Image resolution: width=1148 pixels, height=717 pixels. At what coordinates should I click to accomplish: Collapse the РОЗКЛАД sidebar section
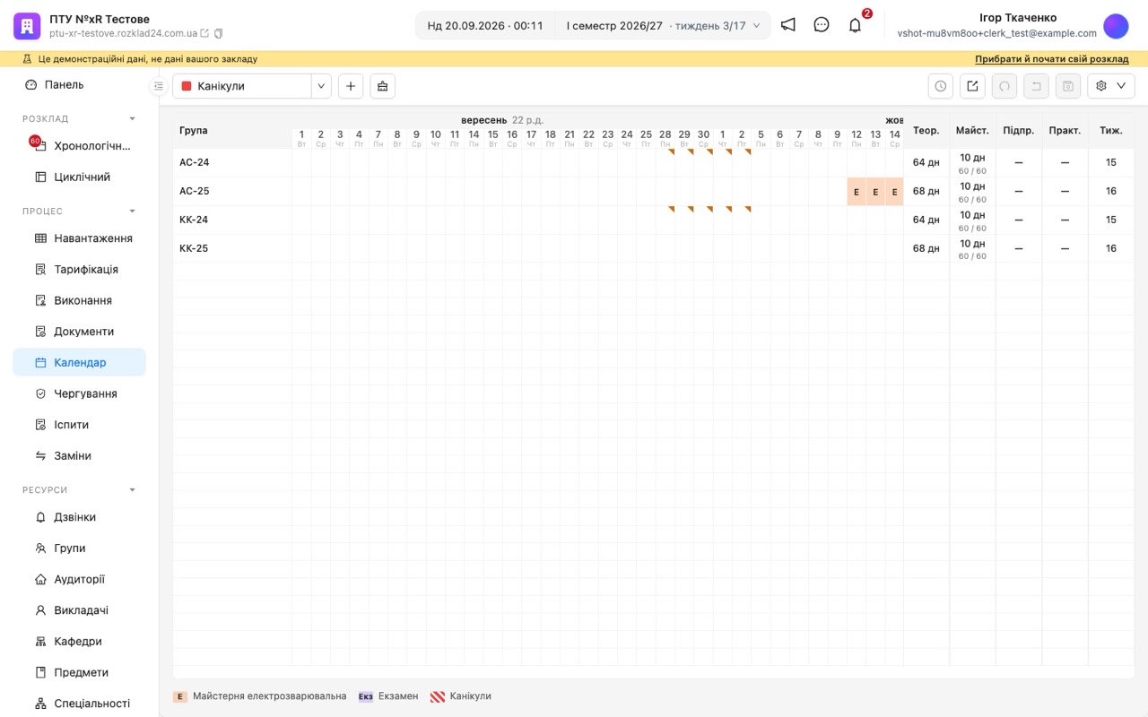click(133, 119)
